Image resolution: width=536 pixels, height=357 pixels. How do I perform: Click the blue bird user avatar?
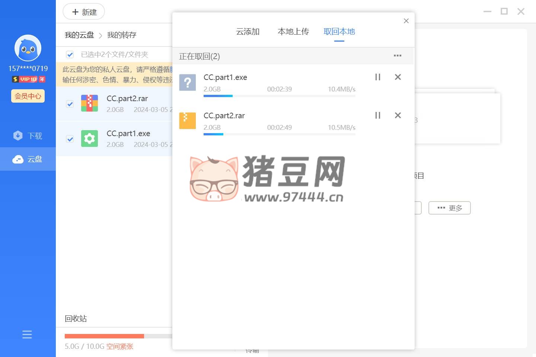(28, 48)
